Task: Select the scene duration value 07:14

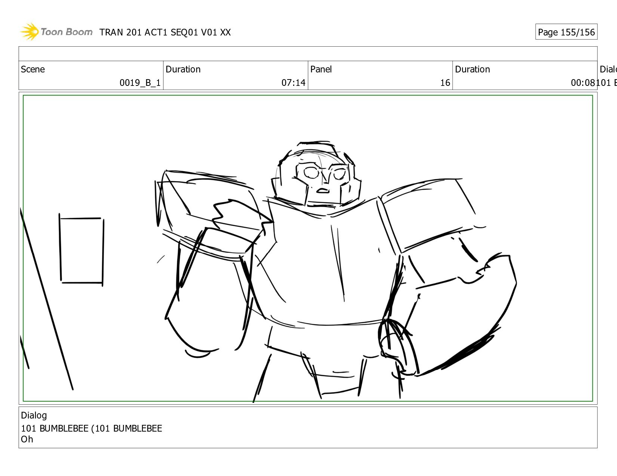Action: pos(294,83)
